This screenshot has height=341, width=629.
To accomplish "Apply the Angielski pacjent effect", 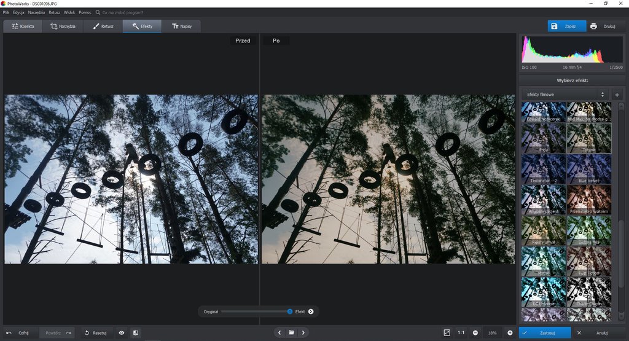I will 544,200.
